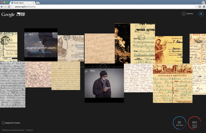Play the video of man reading letter
This screenshot has width=206, height=133.
click(104, 83)
